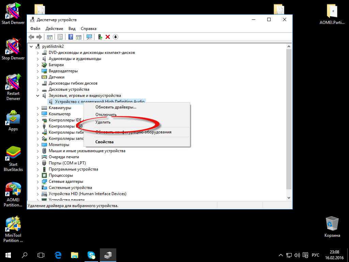The image size is (349, 262).
Task: Select Обновить драйверы in context menu
Action: click(116, 107)
